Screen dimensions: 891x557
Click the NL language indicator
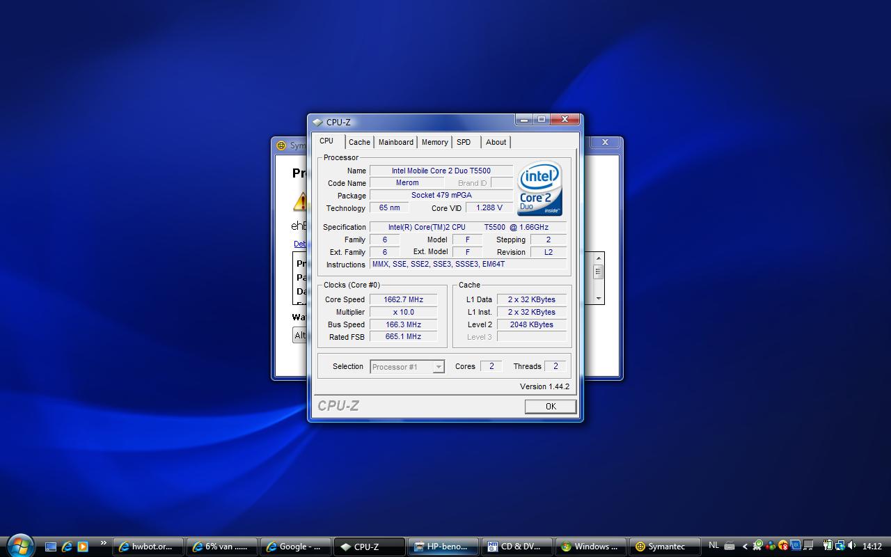pos(713,545)
